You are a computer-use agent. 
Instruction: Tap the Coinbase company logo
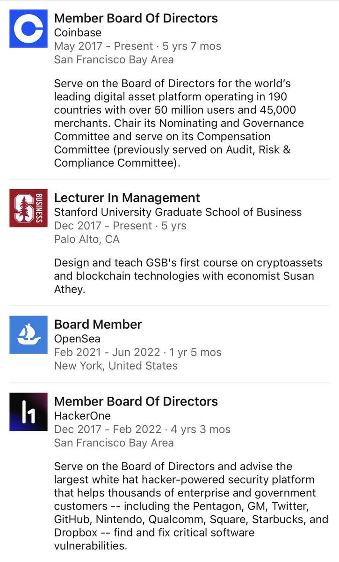click(x=29, y=29)
